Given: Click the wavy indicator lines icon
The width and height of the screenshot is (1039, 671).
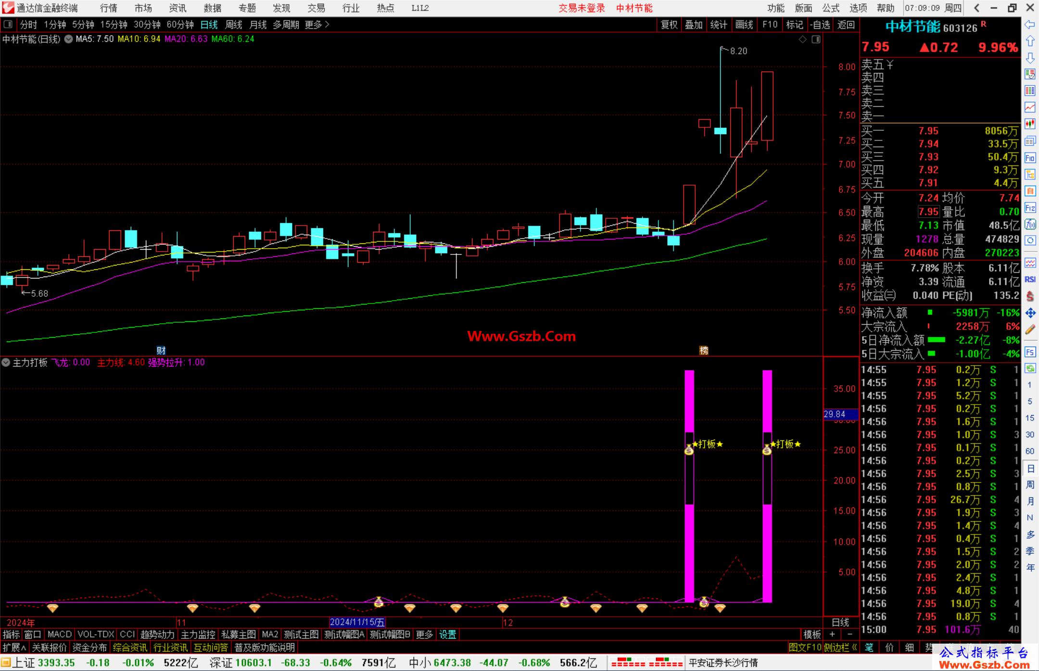Looking at the screenshot, I should (x=1030, y=263).
